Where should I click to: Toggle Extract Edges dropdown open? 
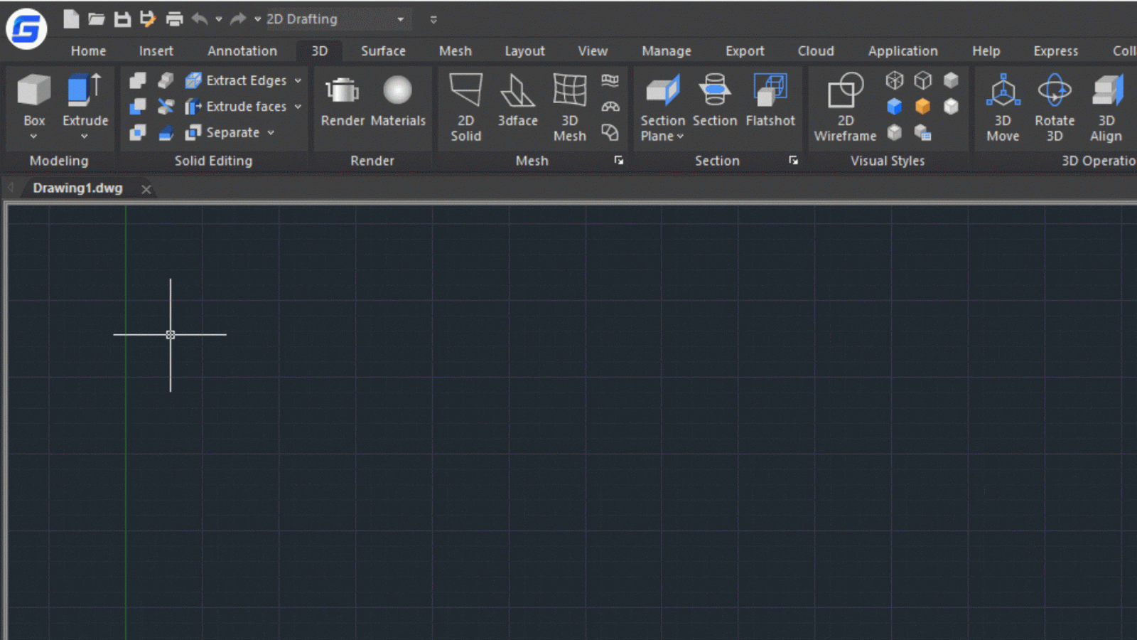[x=298, y=80]
